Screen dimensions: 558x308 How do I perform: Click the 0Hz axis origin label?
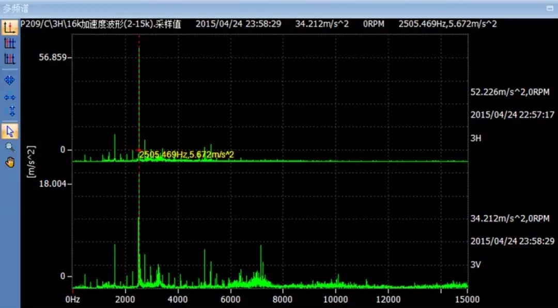pos(72,299)
